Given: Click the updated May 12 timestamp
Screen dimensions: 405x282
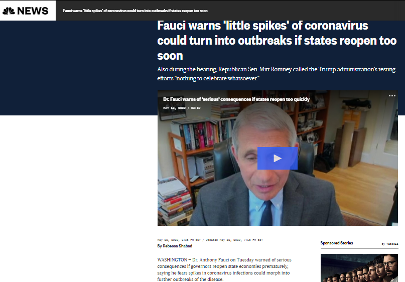Looking at the screenshot, I should pyautogui.click(x=234, y=240).
